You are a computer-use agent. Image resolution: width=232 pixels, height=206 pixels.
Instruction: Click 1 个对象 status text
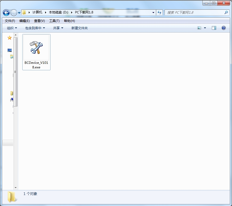point(30,194)
